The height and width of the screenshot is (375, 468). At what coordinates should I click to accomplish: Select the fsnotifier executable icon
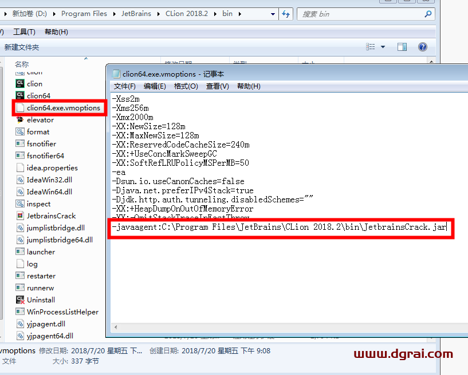point(20,143)
